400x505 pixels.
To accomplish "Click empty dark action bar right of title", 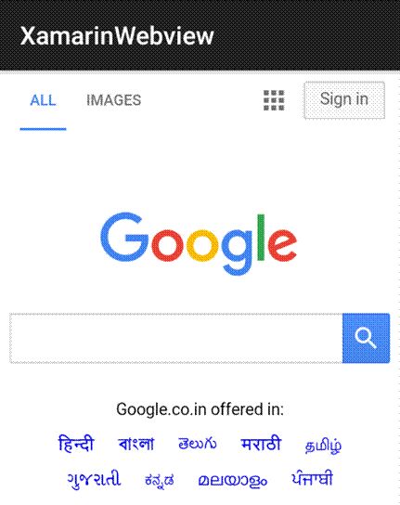I will pos(306,34).
